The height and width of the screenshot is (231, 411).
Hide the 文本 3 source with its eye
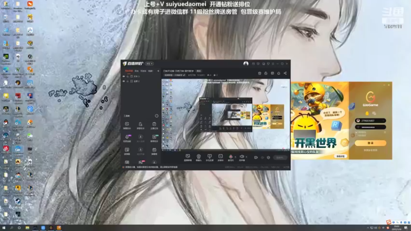pos(124,76)
